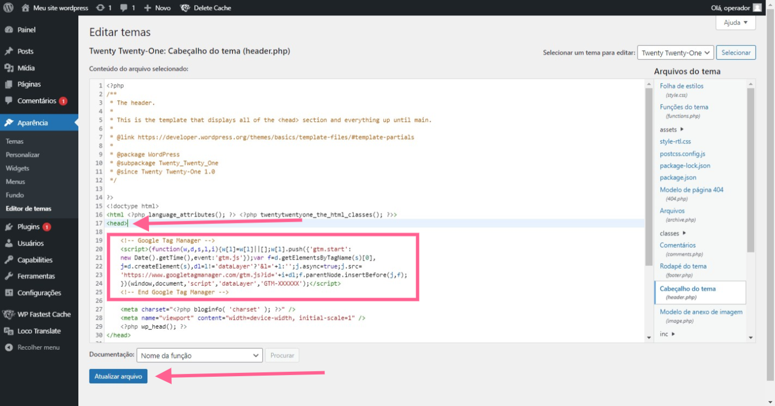This screenshot has width=775, height=406.
Task: Open the Widgets submenu item
Action: point(18,168)
